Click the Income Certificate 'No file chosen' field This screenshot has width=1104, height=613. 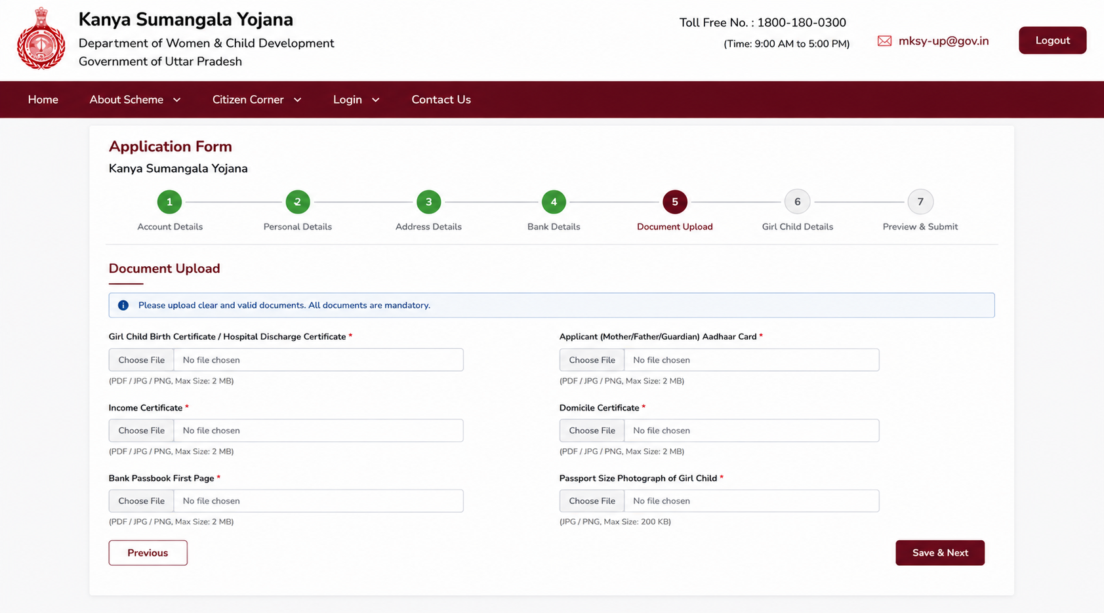tap(319, 431)
